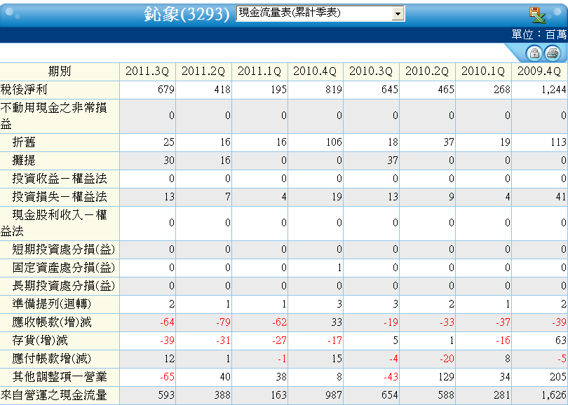Viewport: 568px width, 405px height.
Task: Select the 2010.1Q column header
Action: coord(484,71)
